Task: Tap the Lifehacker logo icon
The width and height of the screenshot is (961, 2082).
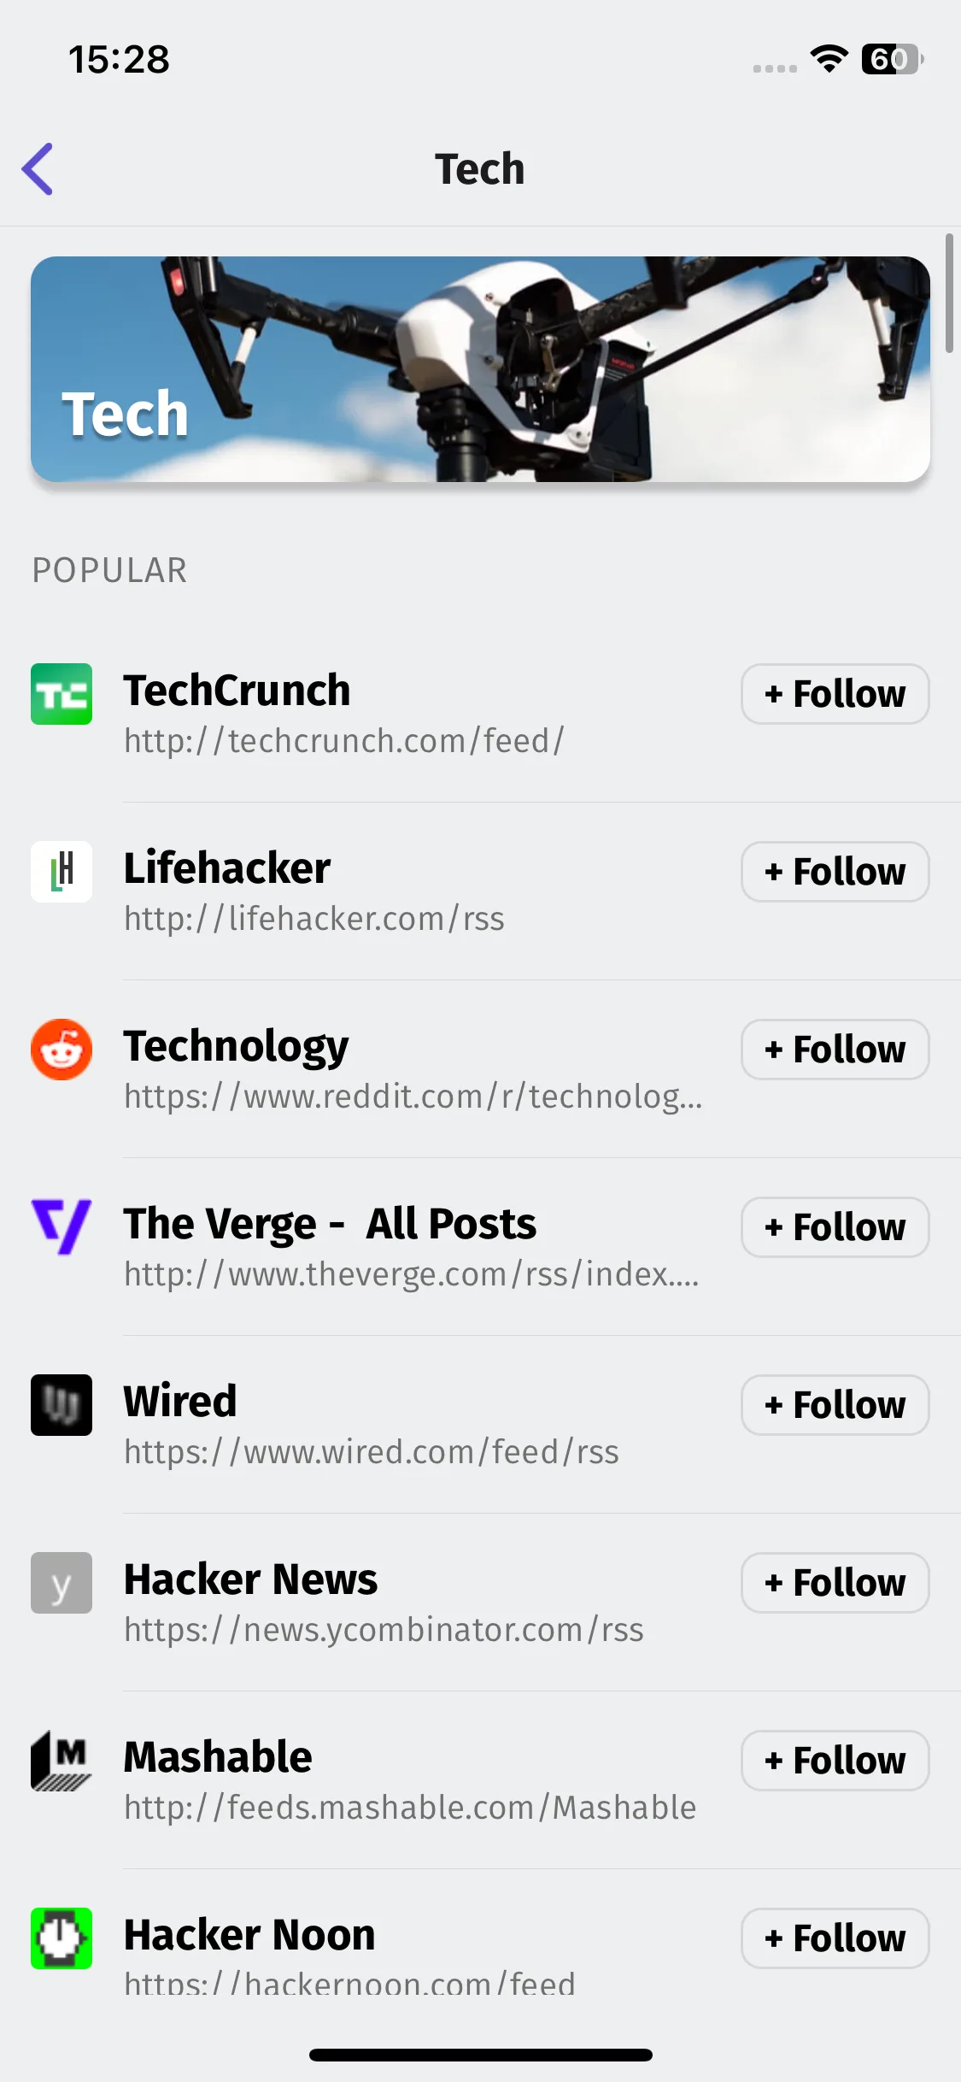Action: pyautogui.click(x=62, y=872)
